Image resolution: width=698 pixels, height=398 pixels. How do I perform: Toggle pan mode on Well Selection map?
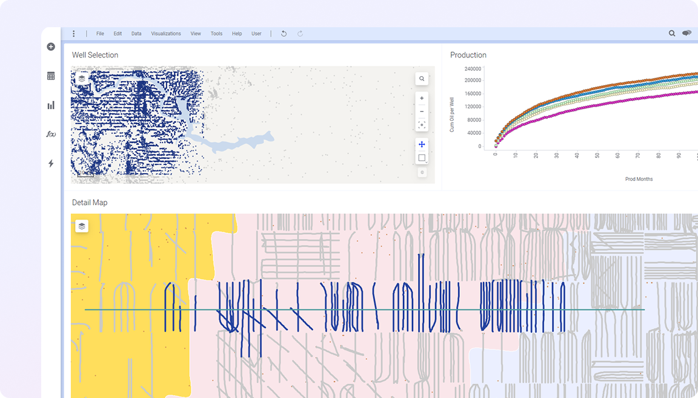[422, 145]
